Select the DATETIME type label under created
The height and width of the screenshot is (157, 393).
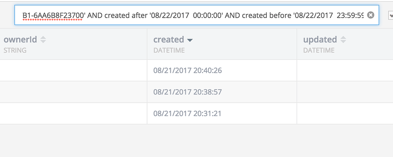pos(169,50)
